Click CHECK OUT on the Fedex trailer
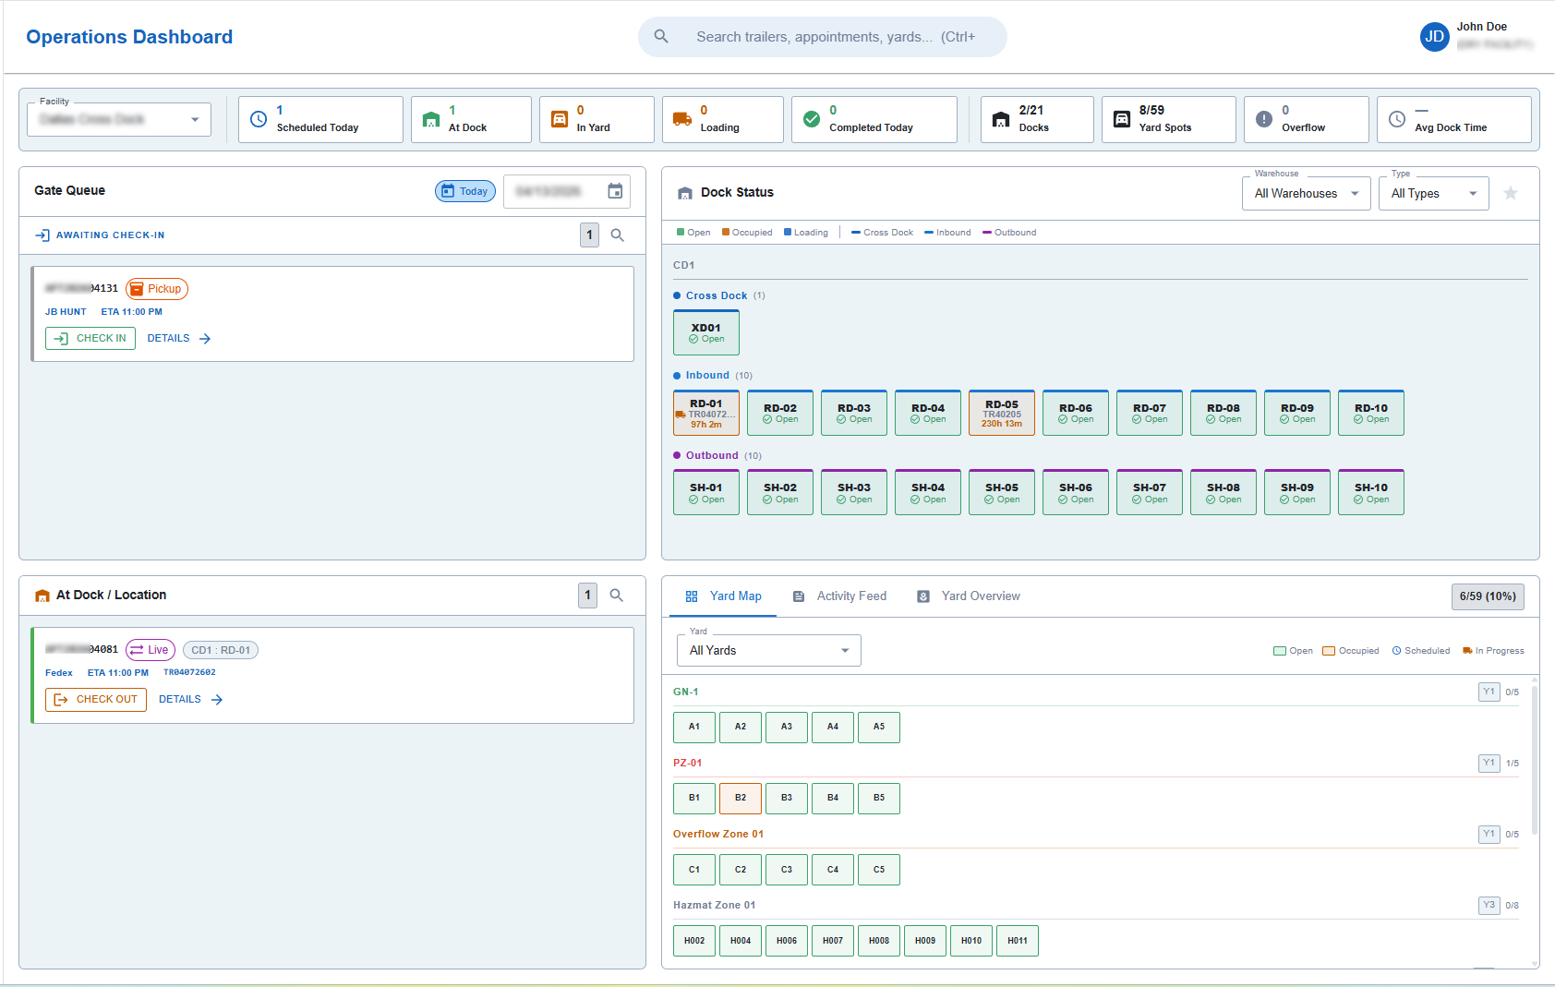The height and width of the screenshot is (987, 1555). [96, 699]
